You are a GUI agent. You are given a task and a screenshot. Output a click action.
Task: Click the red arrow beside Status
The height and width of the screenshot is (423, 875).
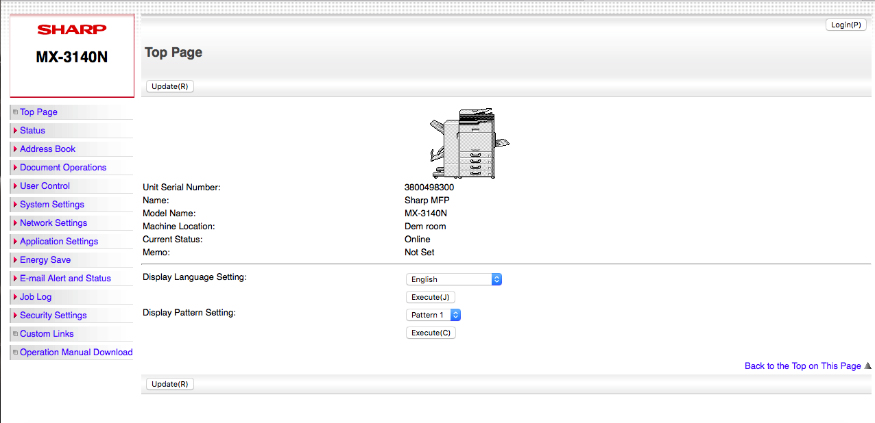[x=15, y=130]
